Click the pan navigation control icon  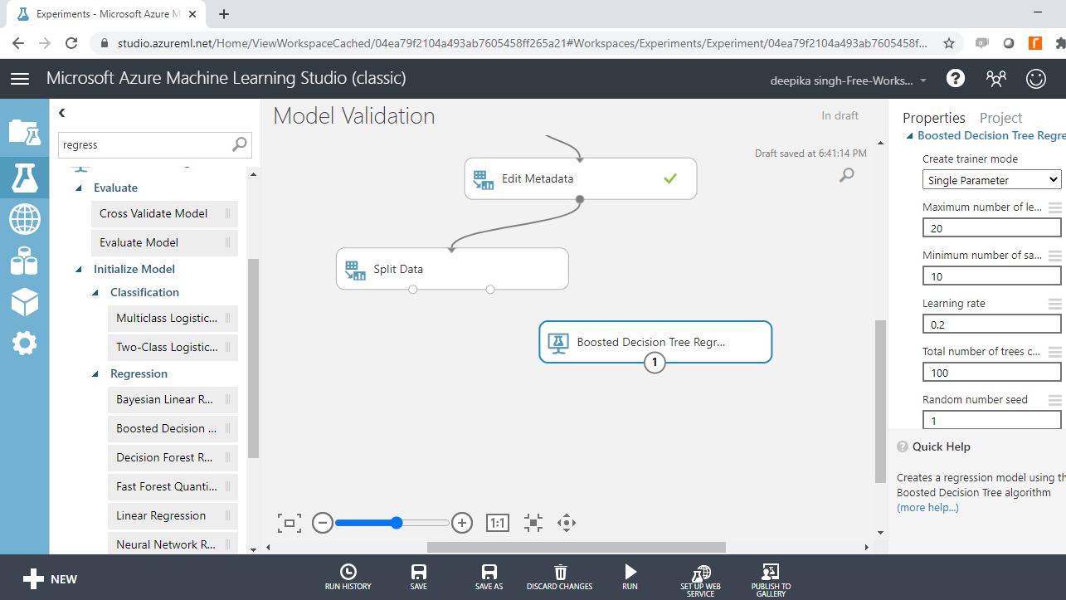point(567,523)
